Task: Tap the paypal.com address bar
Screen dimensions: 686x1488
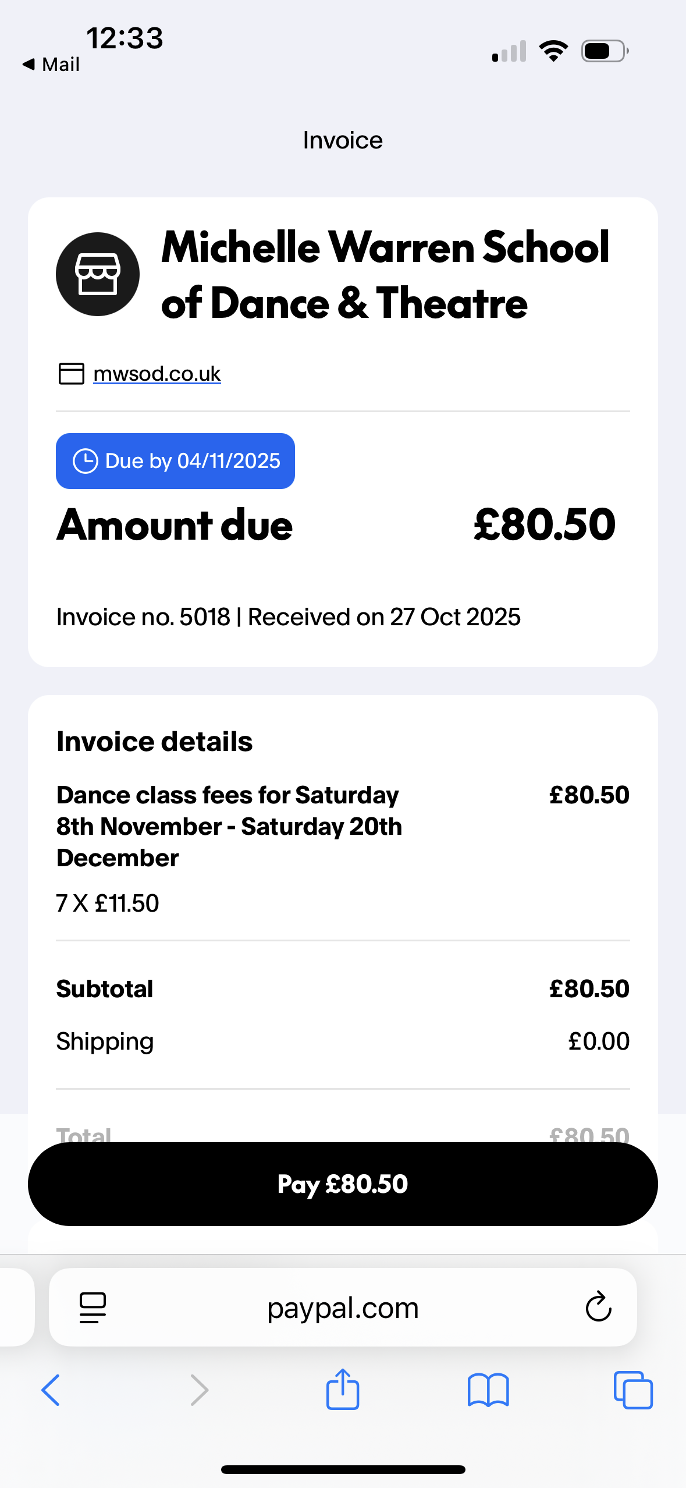Action: 343,1308
